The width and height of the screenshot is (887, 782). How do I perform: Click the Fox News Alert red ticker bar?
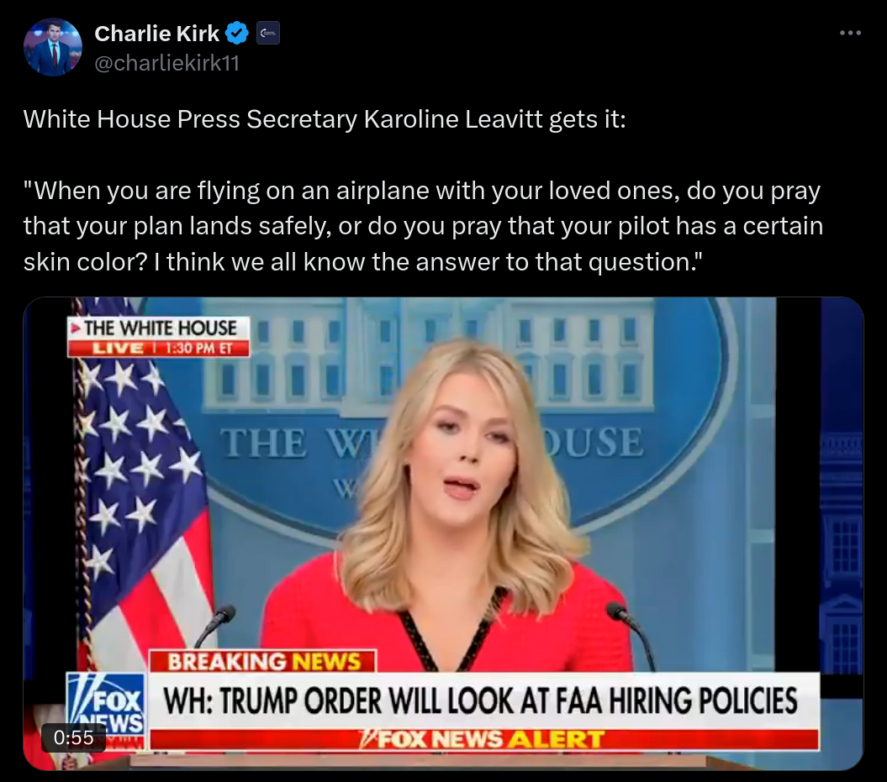click(484, 739)
